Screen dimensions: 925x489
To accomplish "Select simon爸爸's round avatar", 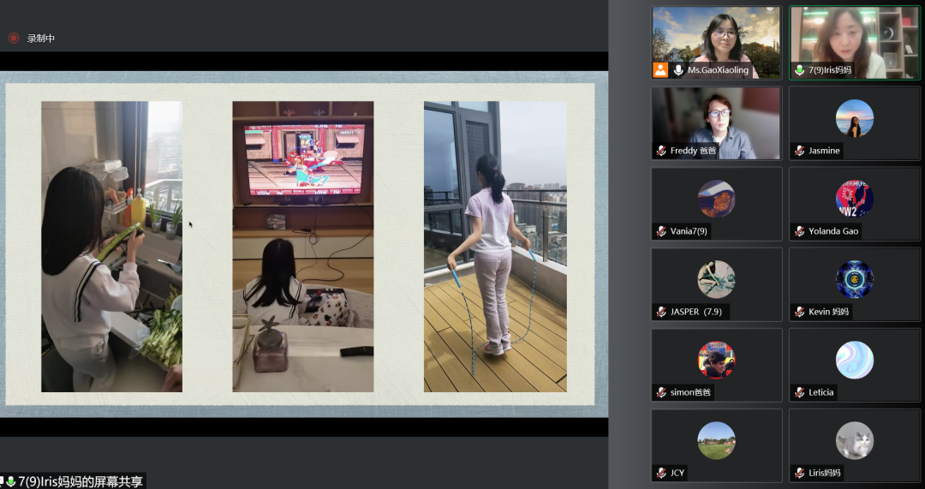I will click(x=716, y=360).
